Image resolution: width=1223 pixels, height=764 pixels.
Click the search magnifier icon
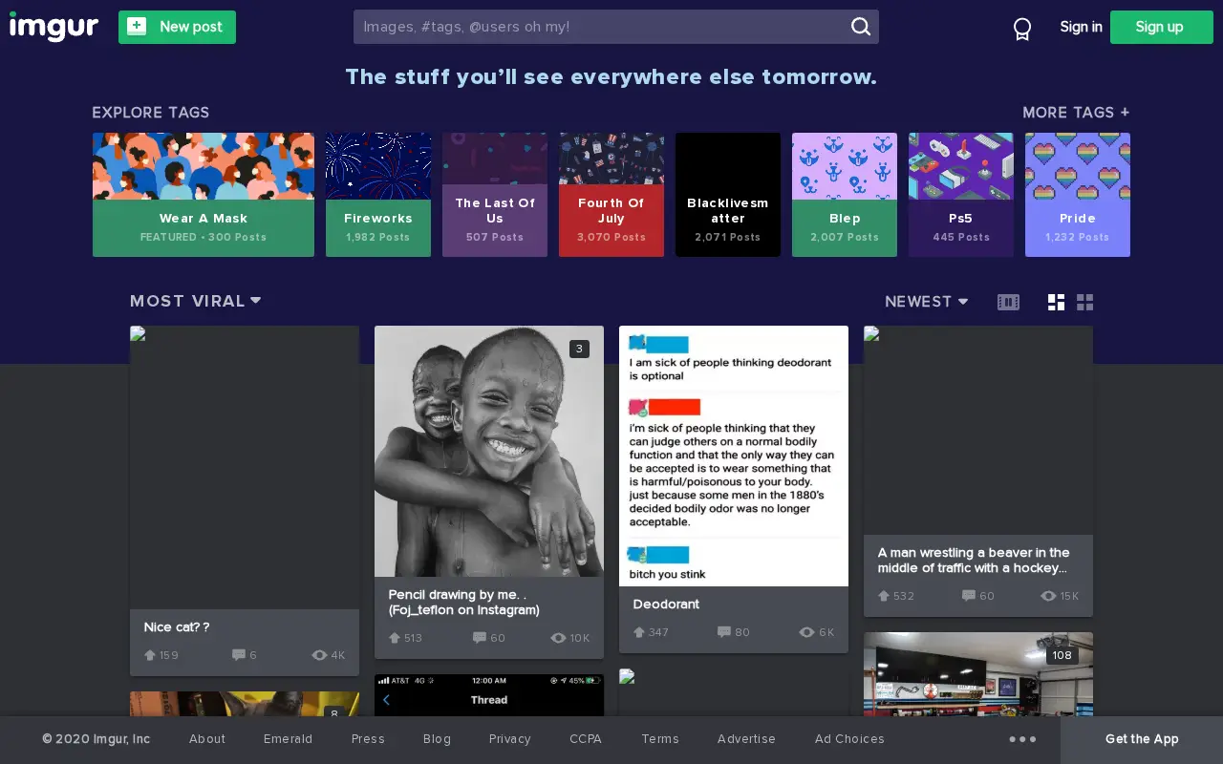(x=861, y=27)
